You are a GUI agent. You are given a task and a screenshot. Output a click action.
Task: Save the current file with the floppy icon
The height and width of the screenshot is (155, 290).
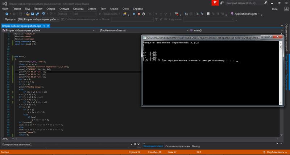click(x=33, y=14)
